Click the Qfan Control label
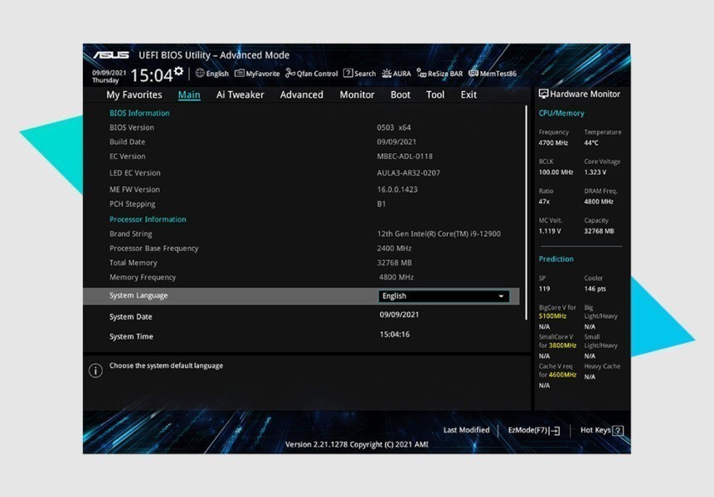Viewport: 714px width, 497px height. click(317, 73)
